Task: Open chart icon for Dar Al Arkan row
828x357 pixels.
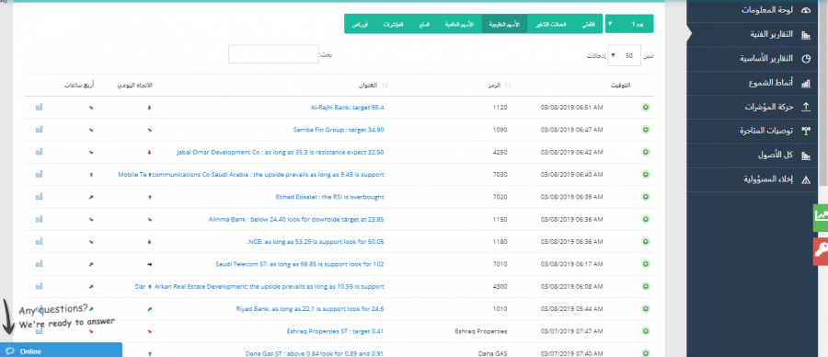Action: pyautogui.click(x=39, y=286)
